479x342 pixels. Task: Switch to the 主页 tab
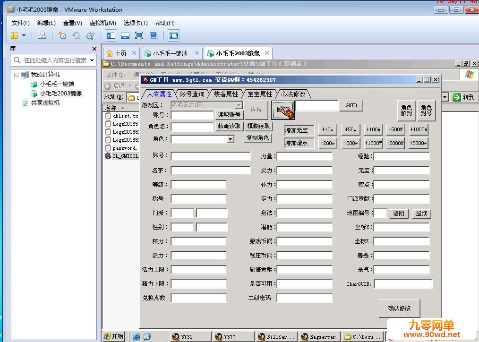coord(120,53)
